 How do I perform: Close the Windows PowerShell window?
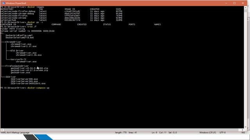point(243,3)
